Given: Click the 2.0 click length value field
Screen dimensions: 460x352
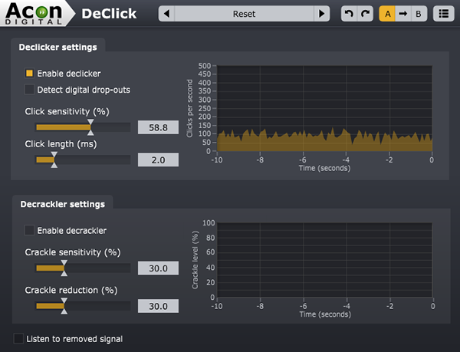Looking at the screenshot, I should 158,160.
